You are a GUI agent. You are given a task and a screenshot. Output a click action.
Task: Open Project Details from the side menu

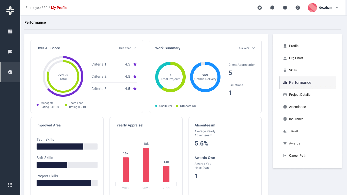click(x=299, y=94)
